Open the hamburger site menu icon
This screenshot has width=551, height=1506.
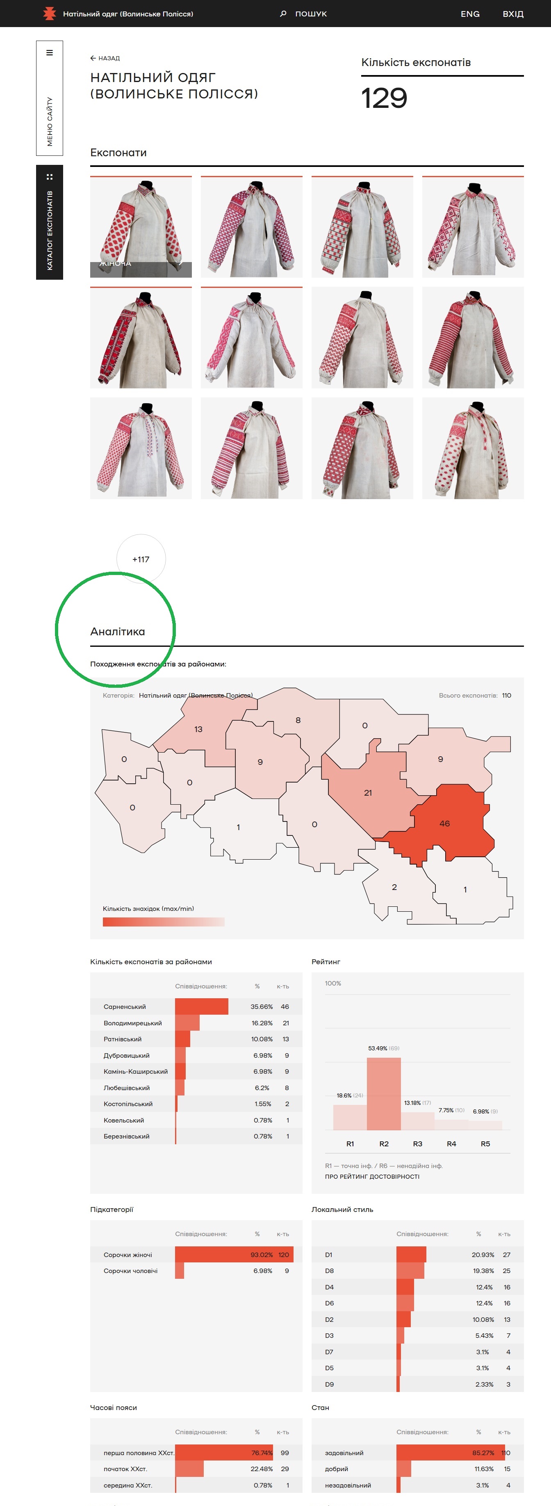tap(50, 52)
